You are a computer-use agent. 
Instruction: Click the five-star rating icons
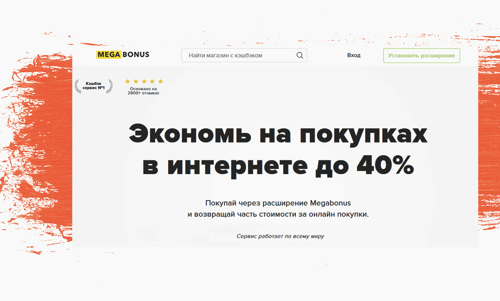coord(144,82)
